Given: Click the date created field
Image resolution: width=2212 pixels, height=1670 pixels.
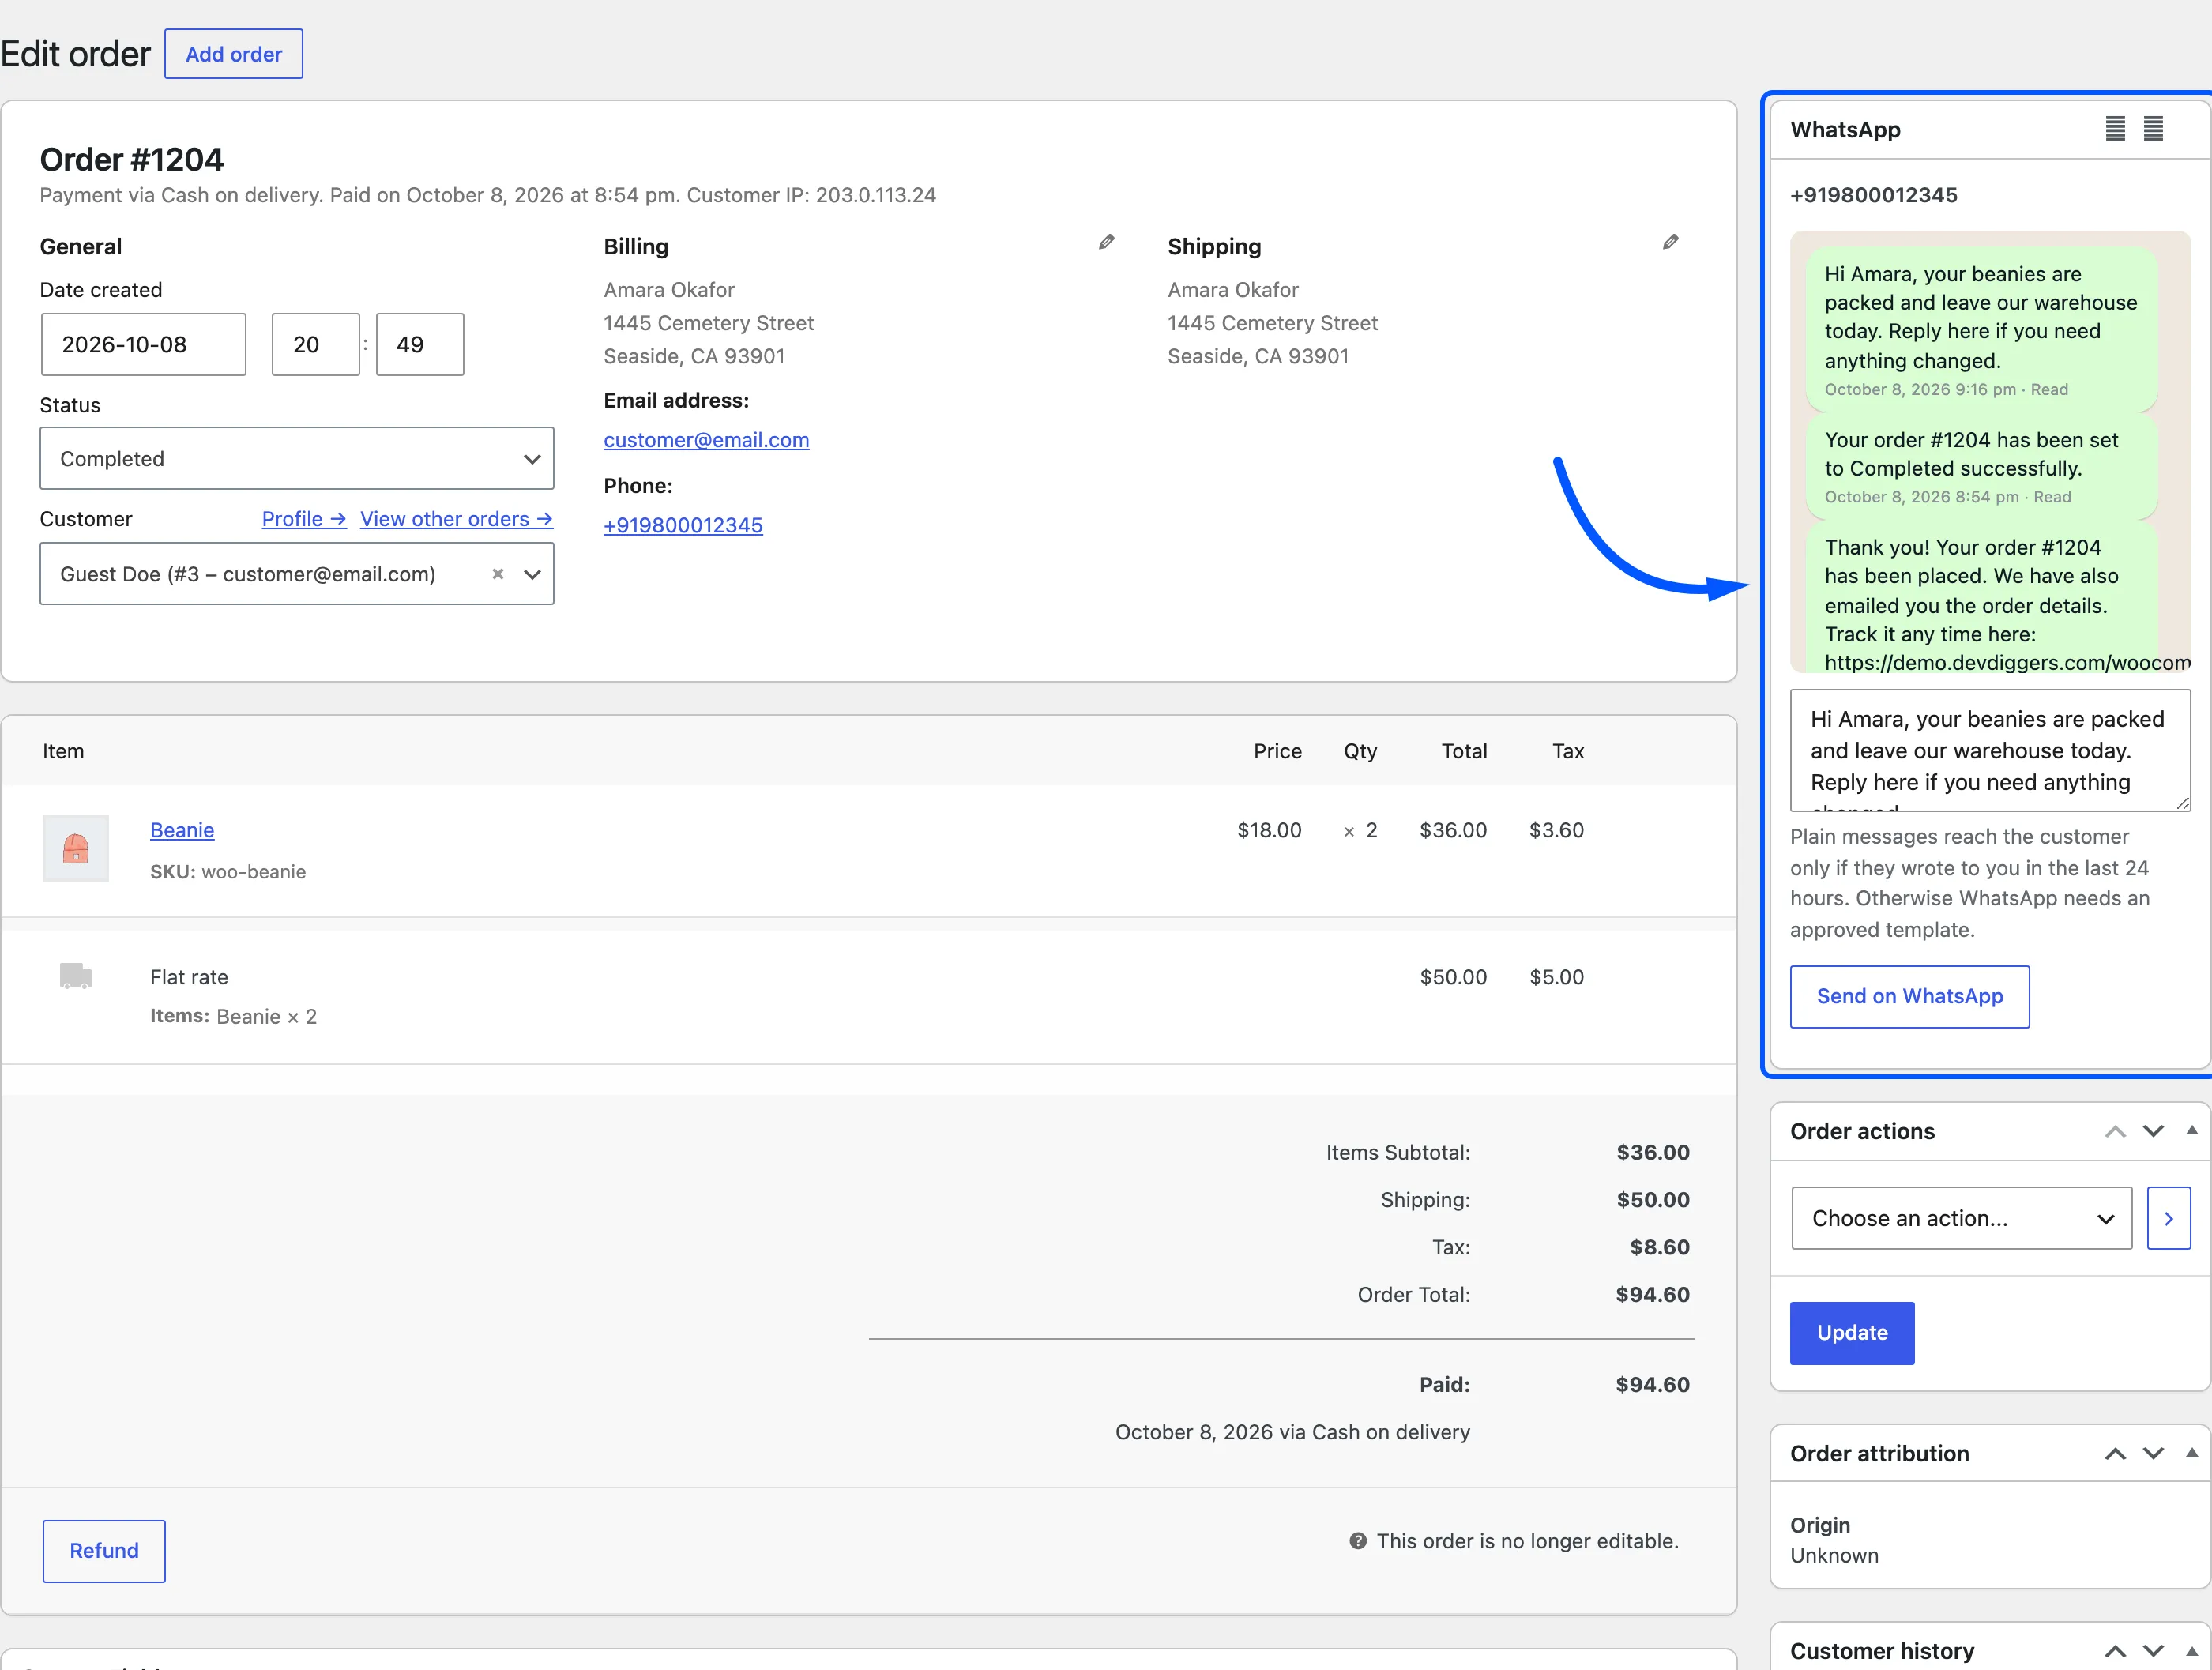Looking at the screenshot, I should pyautogui.click(x=143, y=344).
